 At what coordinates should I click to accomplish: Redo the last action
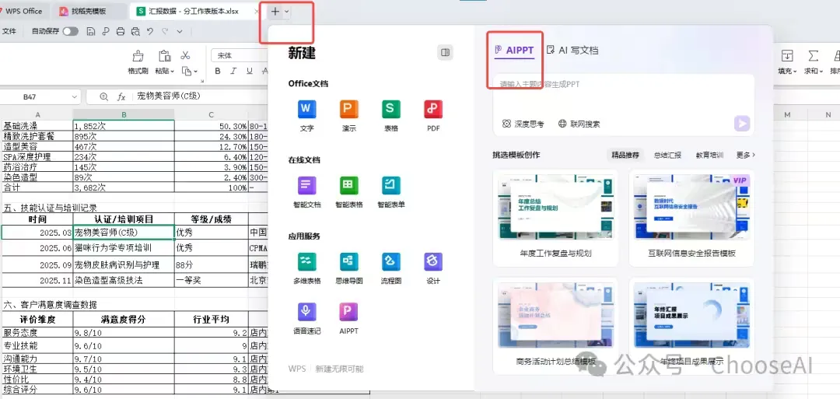(165, 32)
